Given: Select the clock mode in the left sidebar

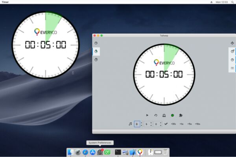Looking at the screenshot, I should coord(96,43).
